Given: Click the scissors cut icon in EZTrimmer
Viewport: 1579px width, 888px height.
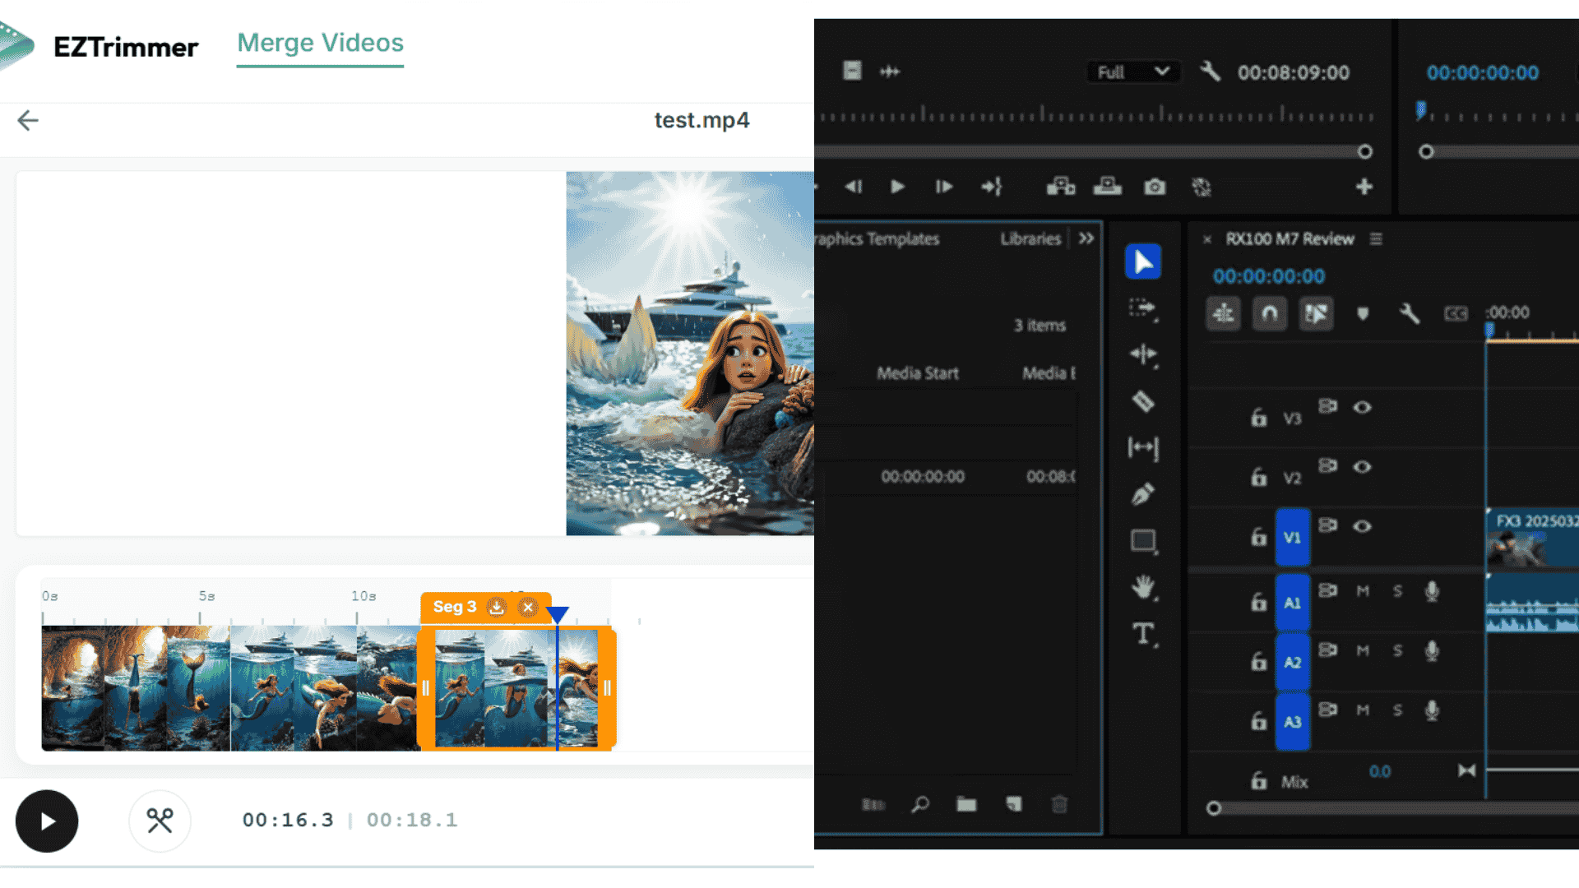Looking at the screenshot, I should tap(160, 821).
